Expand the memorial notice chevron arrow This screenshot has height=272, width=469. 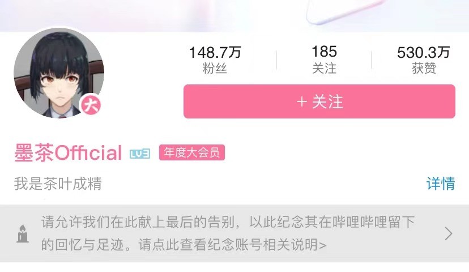(x=449, y=233)
